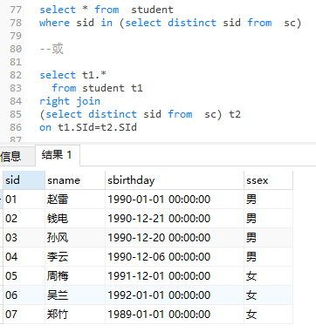Select birthday 1989-01-01 00:00:00 cell

175,315
